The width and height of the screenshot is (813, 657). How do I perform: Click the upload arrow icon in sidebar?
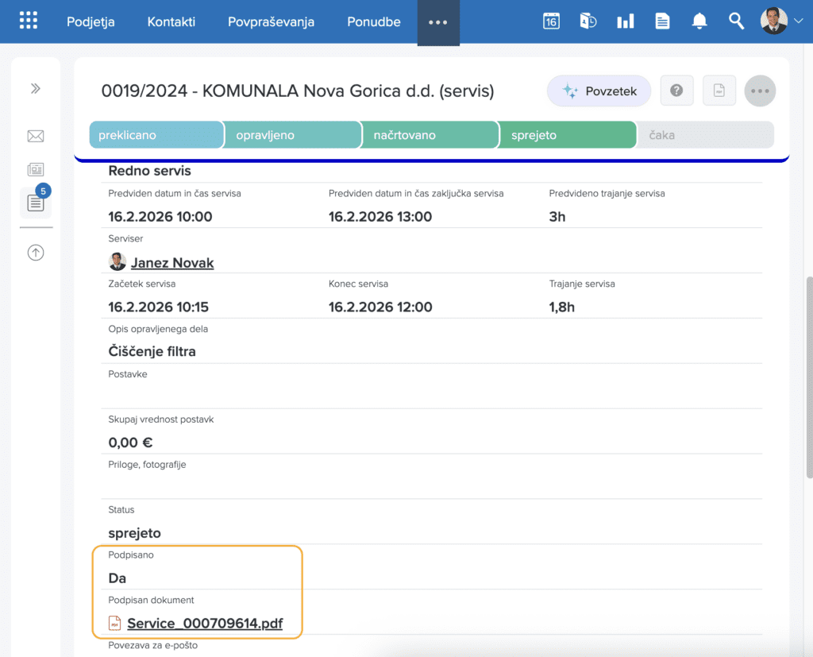pyautogui.click(x=36, y=253)
